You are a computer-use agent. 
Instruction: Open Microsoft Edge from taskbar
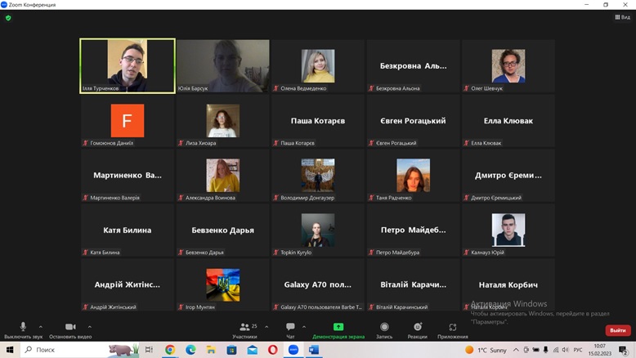coord(190,350)
